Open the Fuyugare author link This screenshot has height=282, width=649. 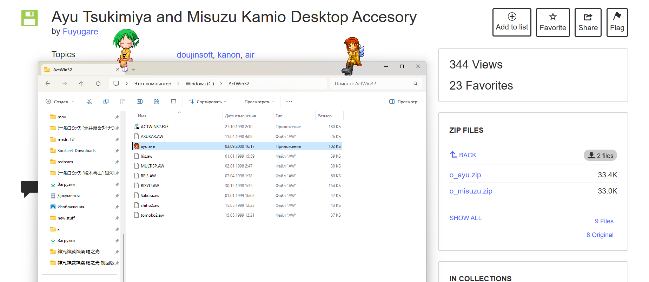80,32
